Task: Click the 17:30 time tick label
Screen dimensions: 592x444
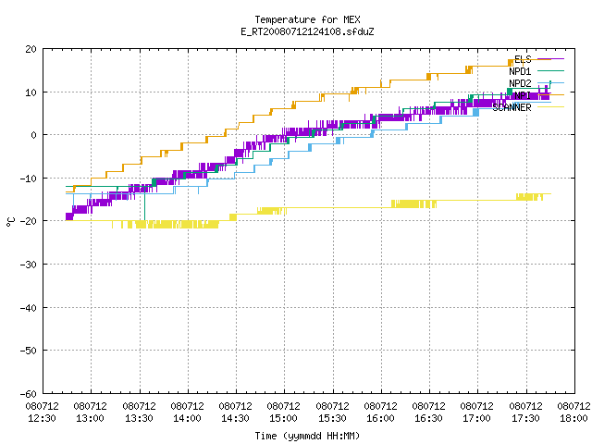Action: (x=526, y=418)
